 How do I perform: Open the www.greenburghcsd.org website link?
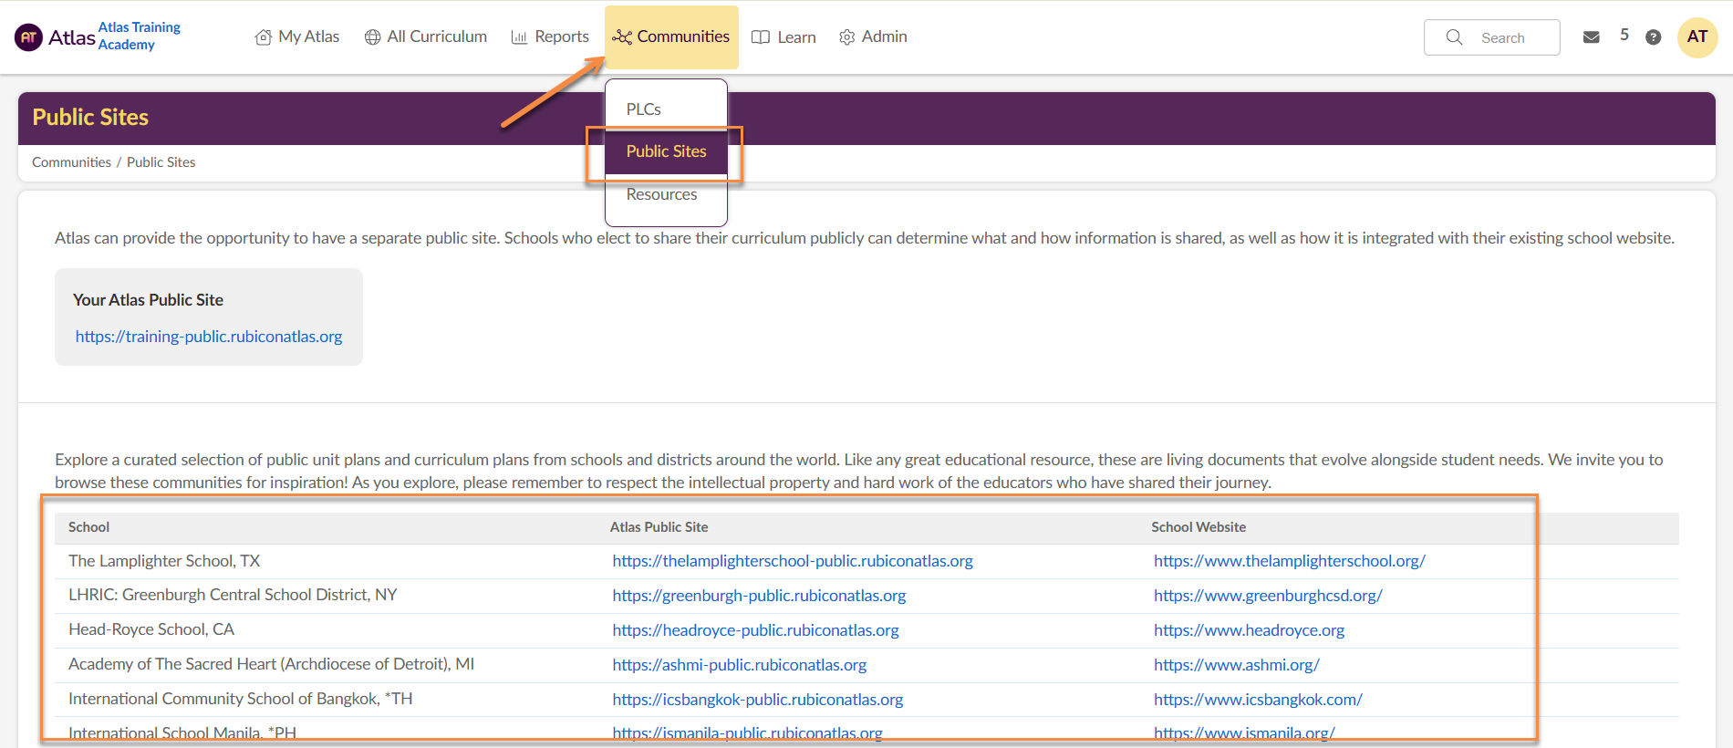point(1268,596)
